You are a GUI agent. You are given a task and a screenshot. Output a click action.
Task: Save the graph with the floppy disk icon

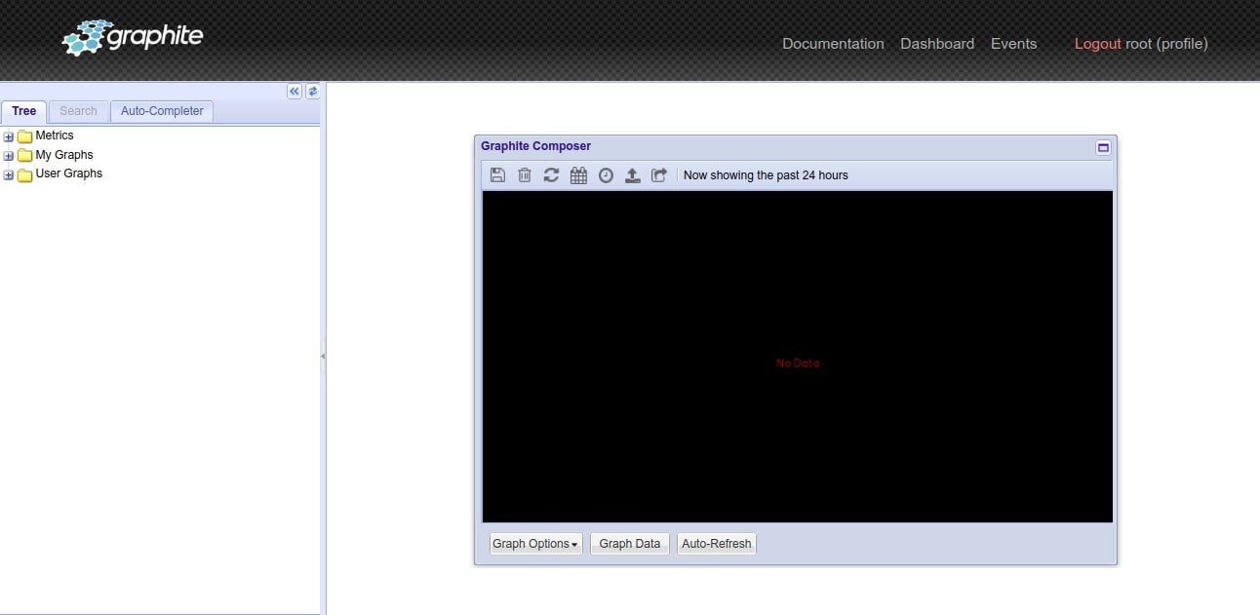(x=497, y=175)
